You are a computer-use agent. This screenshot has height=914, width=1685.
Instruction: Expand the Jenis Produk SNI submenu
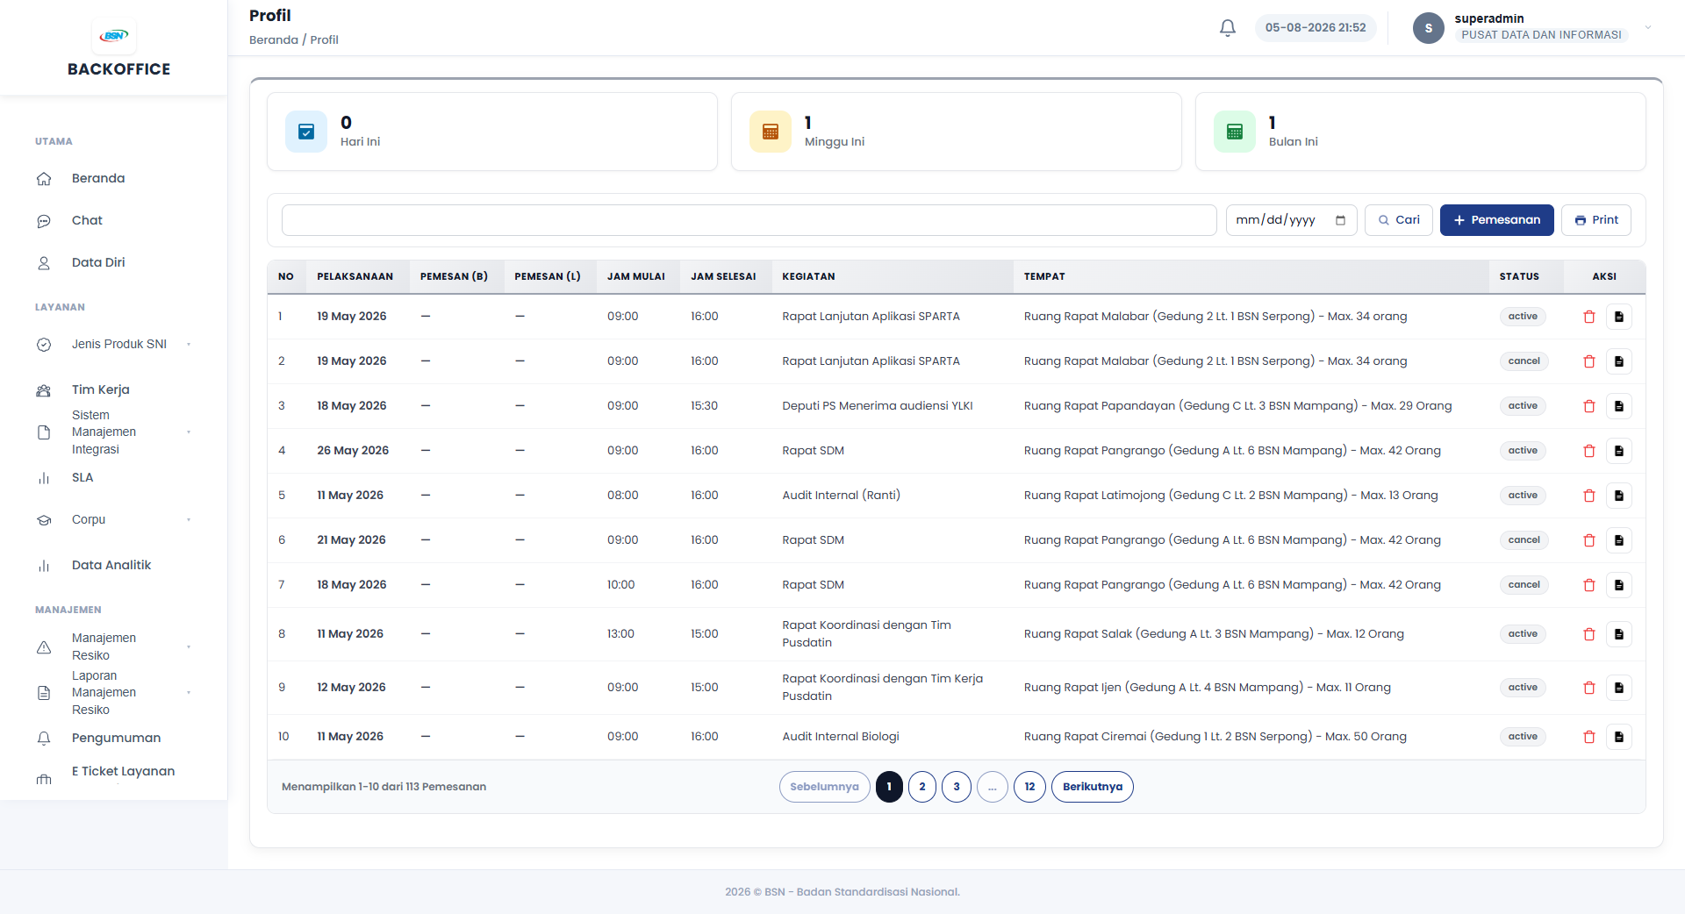pos(189,345)
